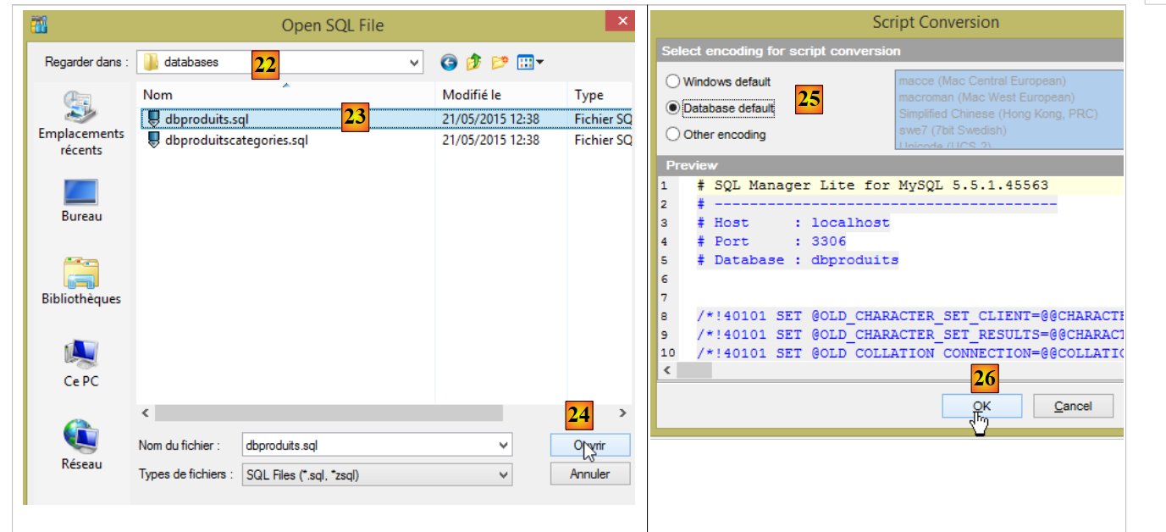The width and height of the screenshot is (1166, 532).
Task: Click the Ouvrir button
Action: [589, 445]
